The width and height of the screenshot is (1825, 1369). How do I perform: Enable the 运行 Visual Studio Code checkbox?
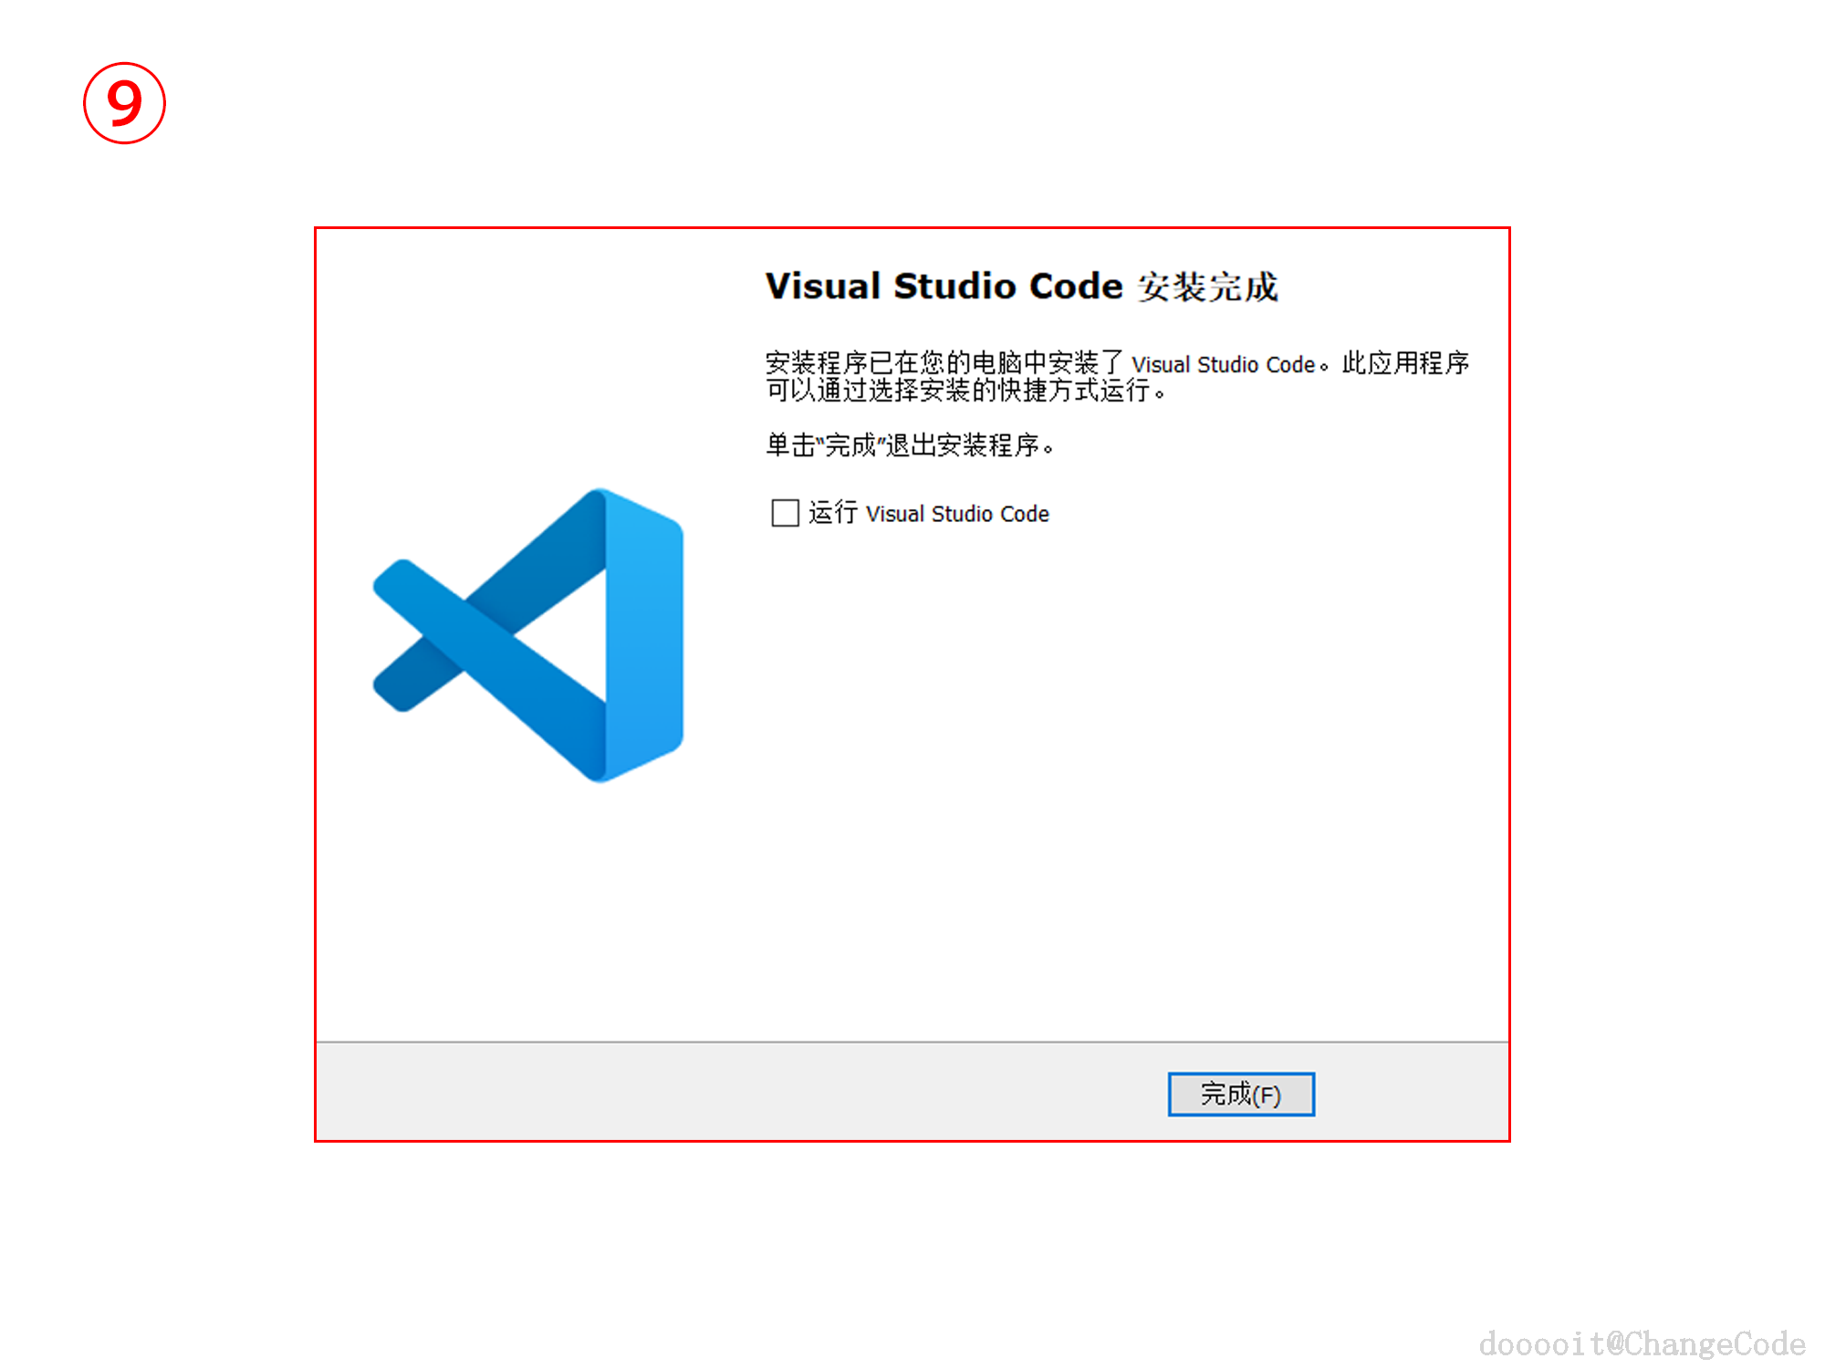(x=785, y=513)
